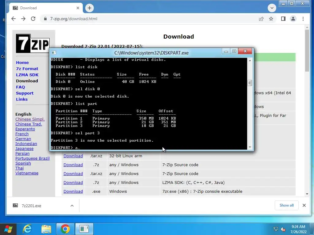
Task: Switch language to Chinese Trad.
Action: pos(29,124)
